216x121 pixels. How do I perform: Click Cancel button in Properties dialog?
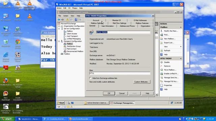[x=122, y=93]
